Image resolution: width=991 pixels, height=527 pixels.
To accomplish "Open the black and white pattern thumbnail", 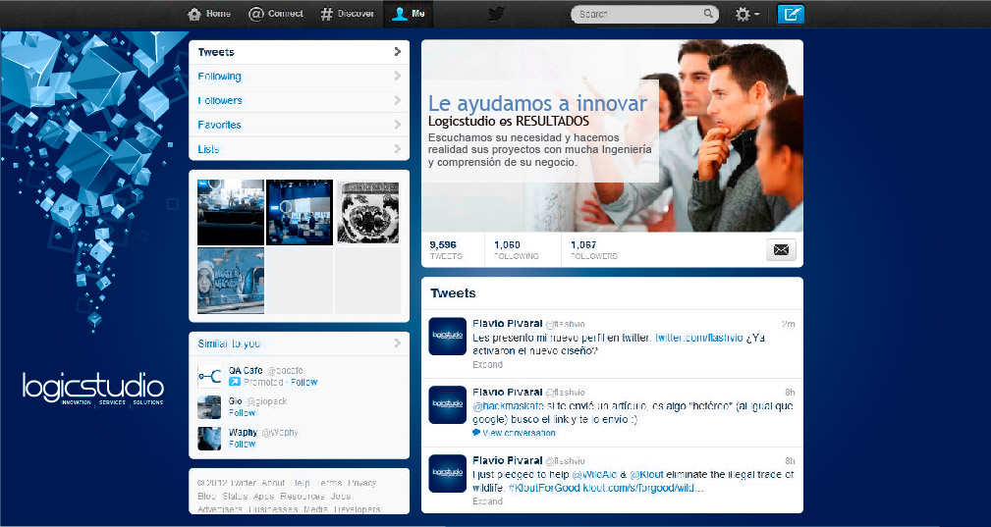I will [x=368, y=212].
